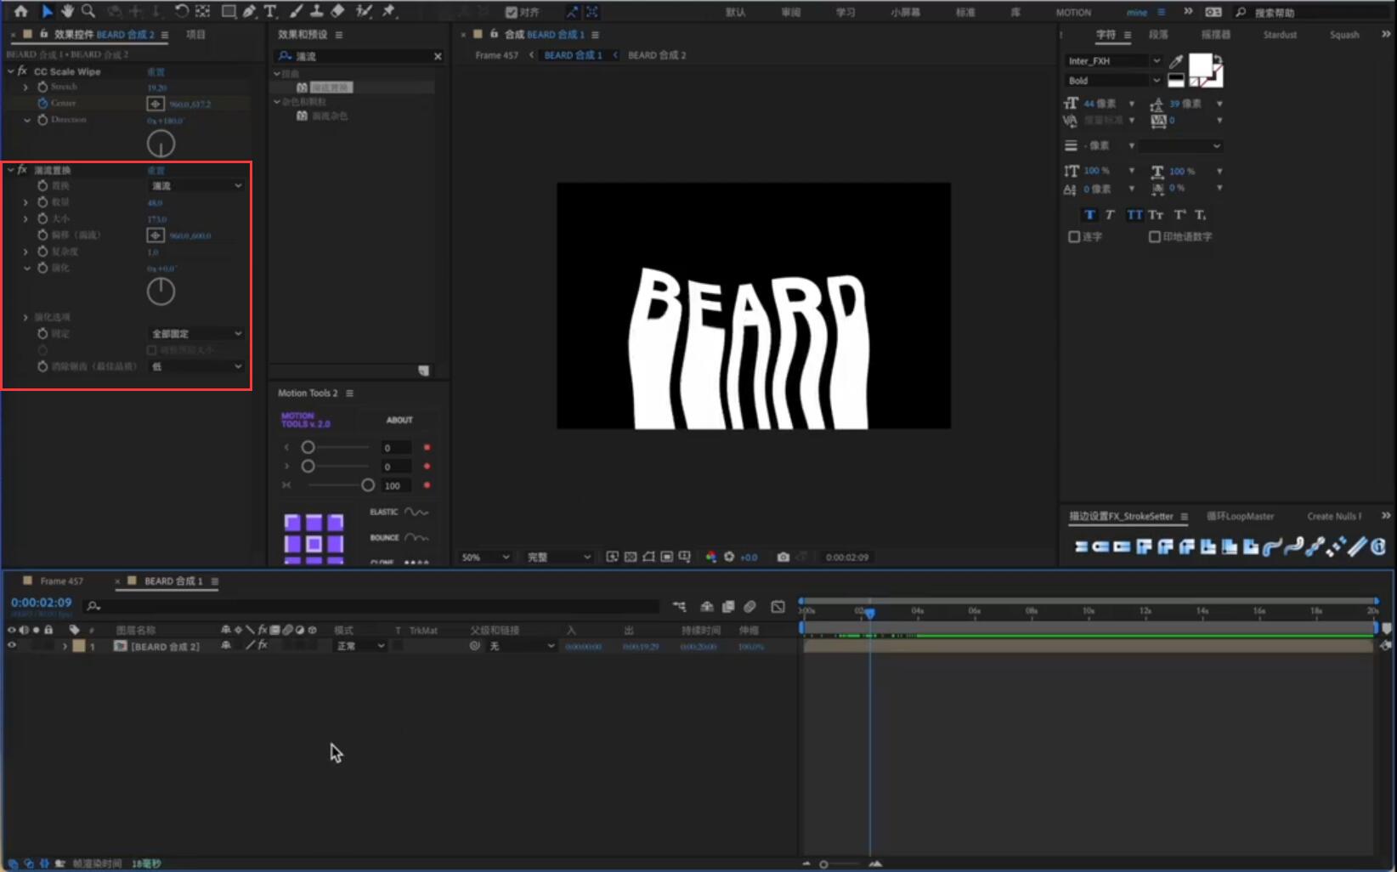Image resolution: width=1397 pixels, height=872 pixels.
Task: Toggle Faux Italic T button
Action: (1110, 215)
